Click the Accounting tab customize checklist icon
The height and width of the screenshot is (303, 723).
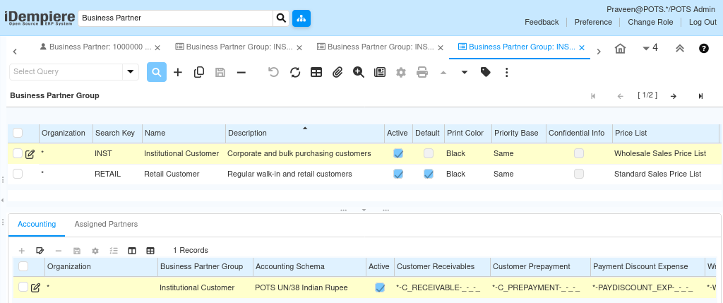click(114, 251)
